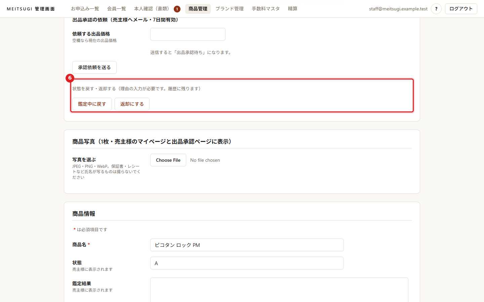
Task: Click into the 鑑定結果 text area
Action: 279,290
